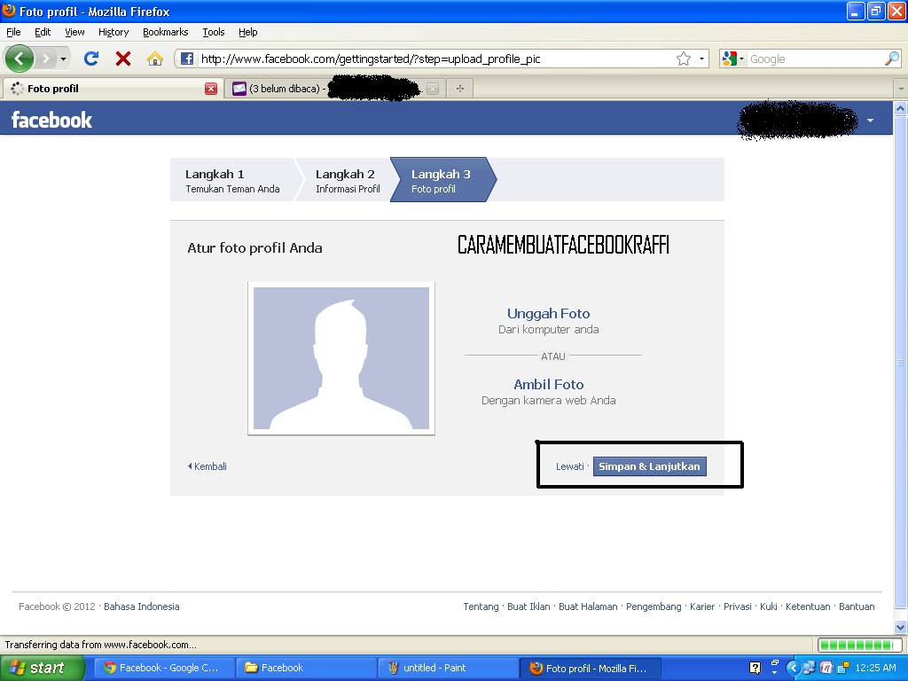Open the account dropdown arrow in Facebook header

pos(870,121)
